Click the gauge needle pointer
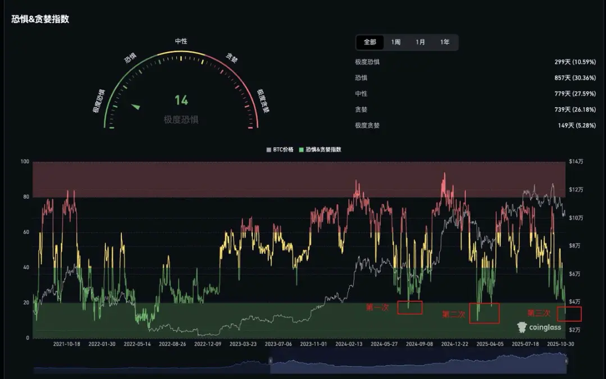This screenshot has width=606, height=379. [136, 106]
